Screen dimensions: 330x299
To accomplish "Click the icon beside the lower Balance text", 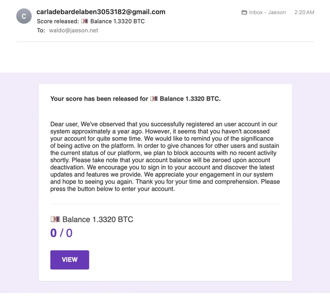I will click(x=55, y=219).
